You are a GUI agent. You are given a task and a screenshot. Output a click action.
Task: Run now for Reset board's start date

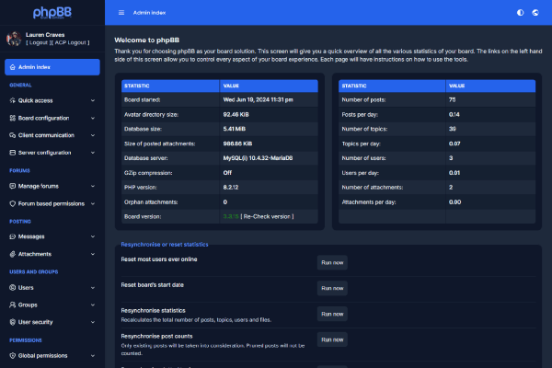[x=332, y=288]
